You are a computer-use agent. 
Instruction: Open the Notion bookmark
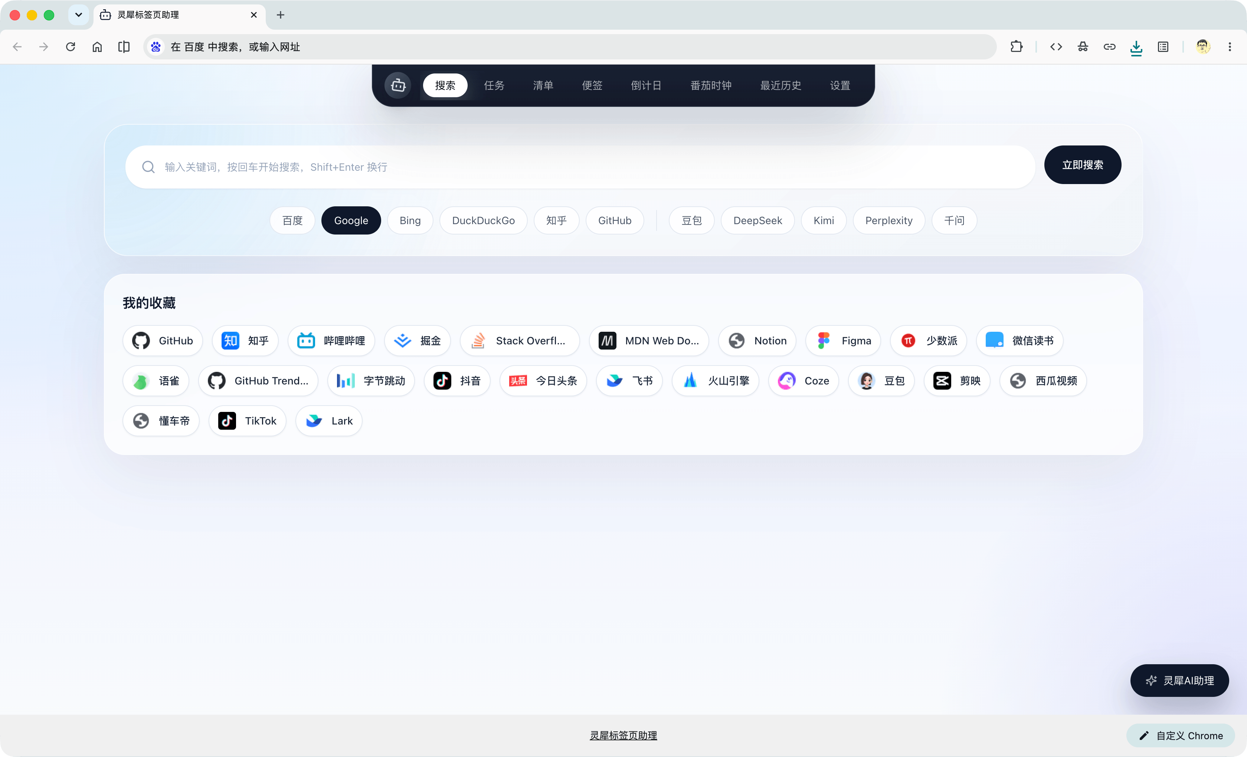pyautogui.click(x=757, y=341)
